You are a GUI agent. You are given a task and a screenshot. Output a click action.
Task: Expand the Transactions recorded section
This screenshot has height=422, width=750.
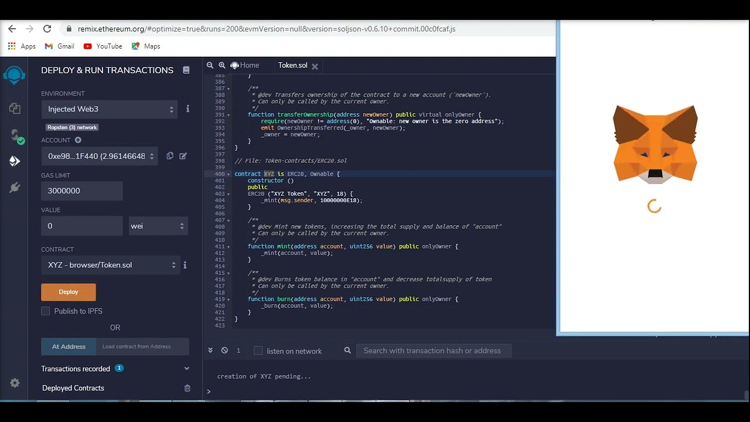point(187,369)
